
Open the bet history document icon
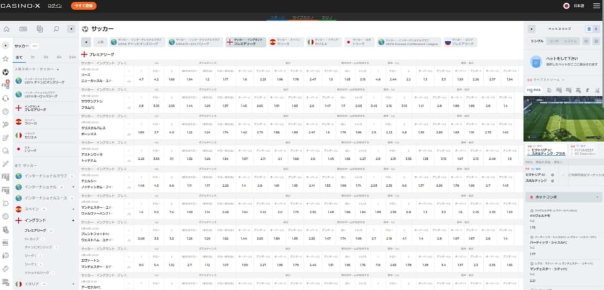click(40, 29)
